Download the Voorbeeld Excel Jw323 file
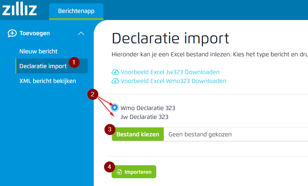This screenshot has height=186, width=308. (170, 72)
